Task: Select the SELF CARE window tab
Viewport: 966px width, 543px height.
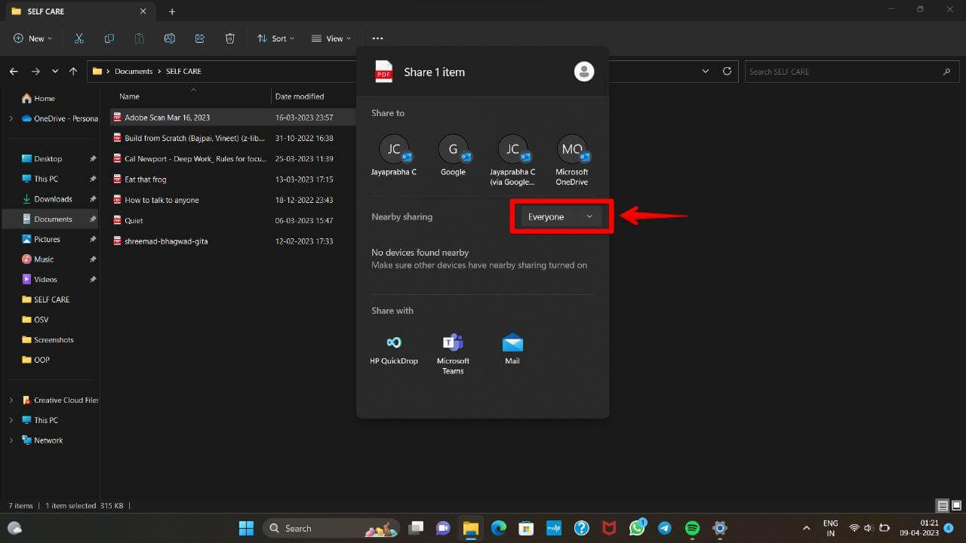Action: [78, 11]
